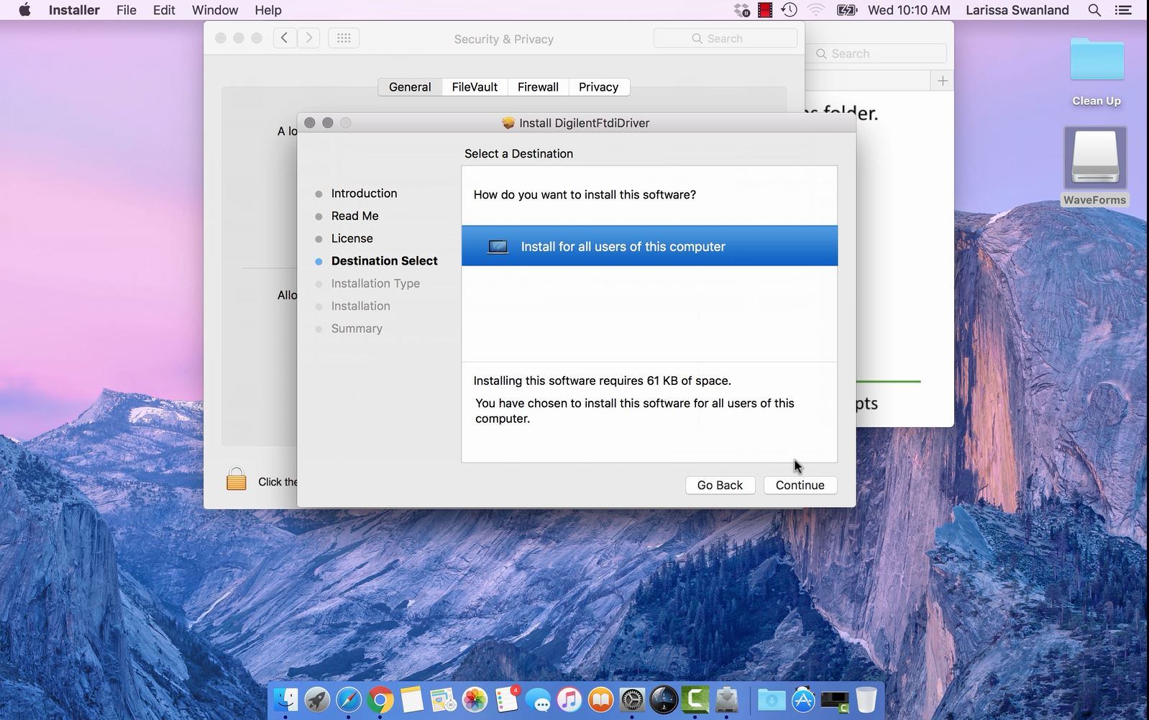Launch Launchpad rocket icon in dock
The width and height of the screenshot is (1149, 720).
point(317,699)
